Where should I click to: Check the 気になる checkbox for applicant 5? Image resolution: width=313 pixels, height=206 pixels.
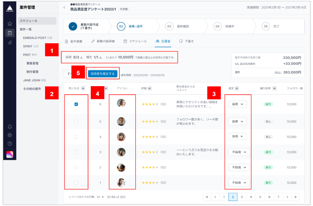pyautogui.click(x=76, y=122)
